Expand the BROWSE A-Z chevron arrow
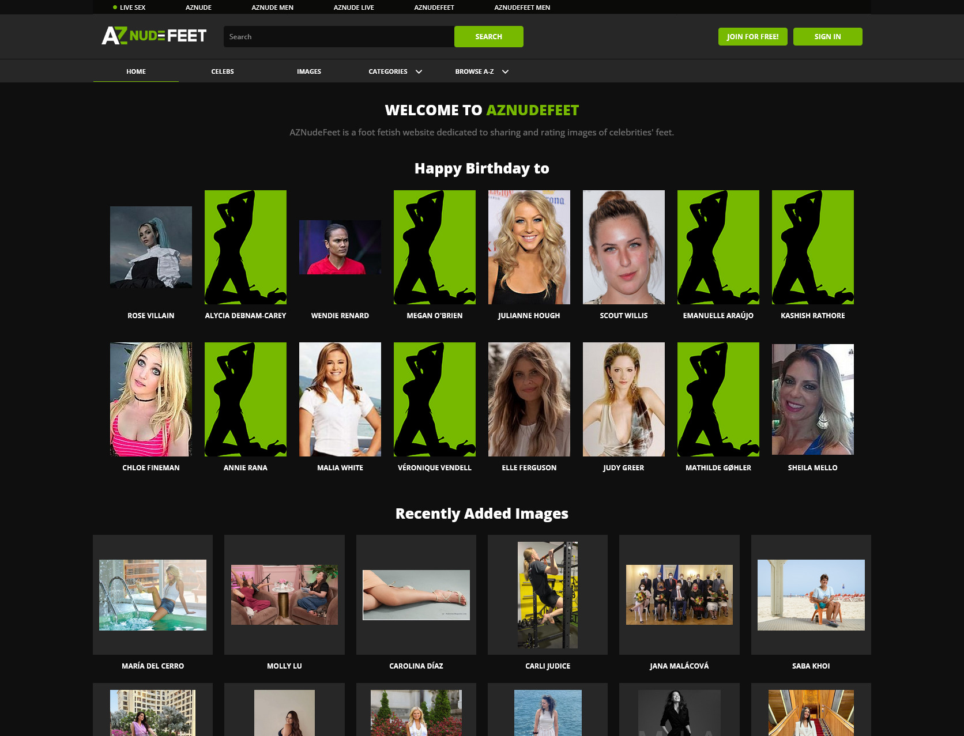The height and width of the screenshot is (736, 964). [505, 71]
